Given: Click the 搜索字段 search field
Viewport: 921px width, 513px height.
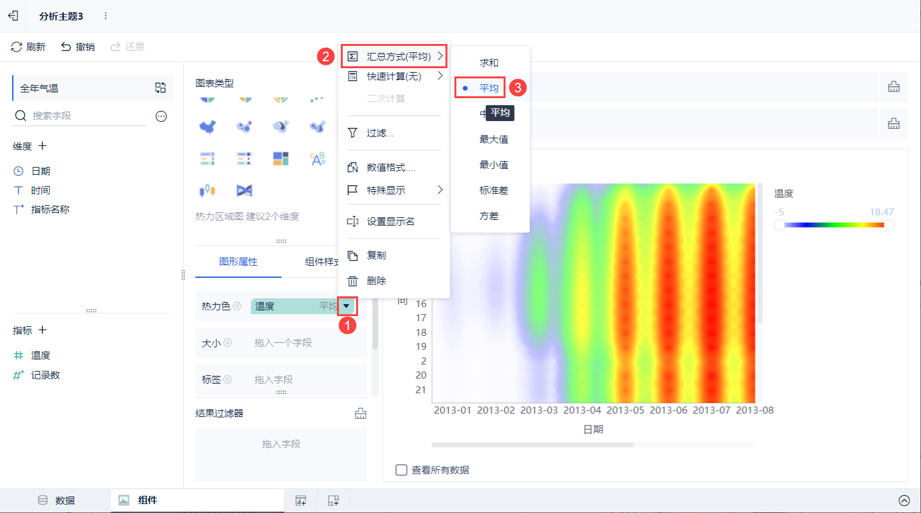Looking at the screenshot, I should [x=80, y=116].
